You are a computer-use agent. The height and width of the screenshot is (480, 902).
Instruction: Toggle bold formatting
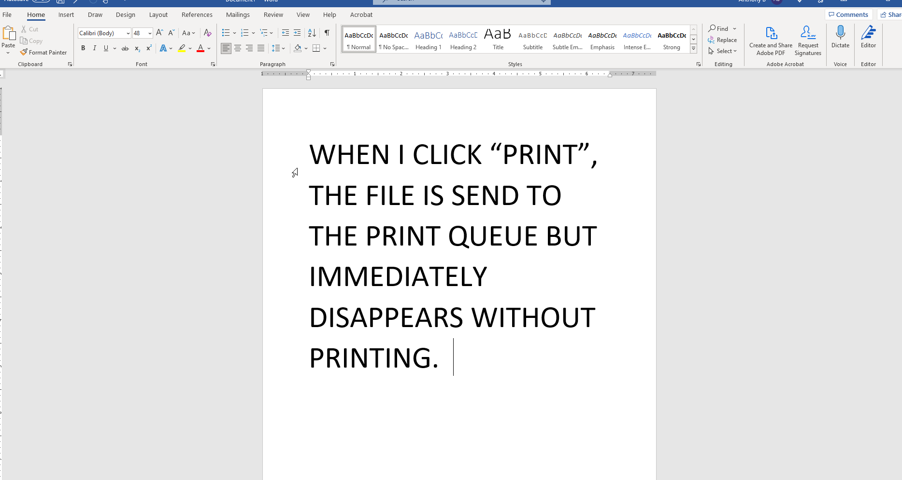(x=83, y=48)
